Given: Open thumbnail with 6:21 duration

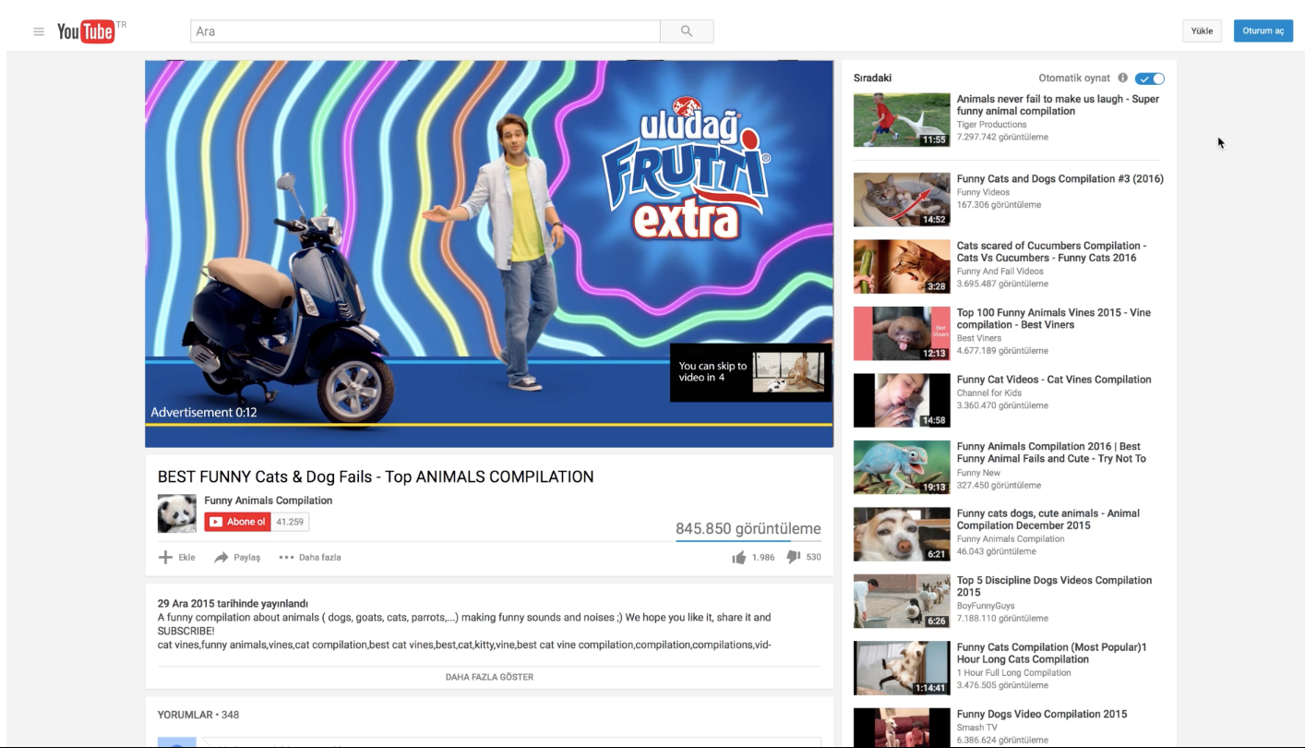Looking at the screenshot, I should 902,534.
